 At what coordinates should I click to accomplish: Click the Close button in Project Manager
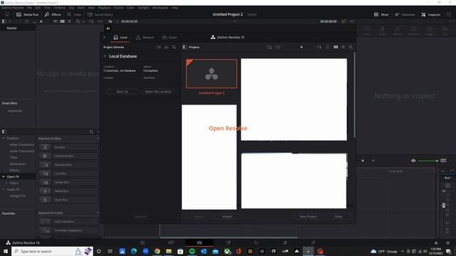pos(338,216)
